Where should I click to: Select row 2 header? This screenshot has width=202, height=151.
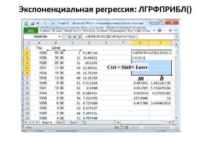tap(27, 53)
